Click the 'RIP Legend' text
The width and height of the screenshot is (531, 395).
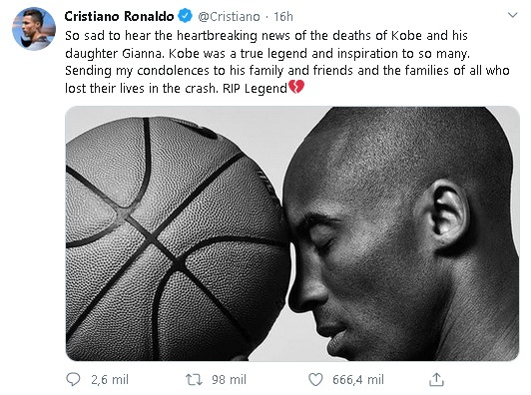coord(255,88)
